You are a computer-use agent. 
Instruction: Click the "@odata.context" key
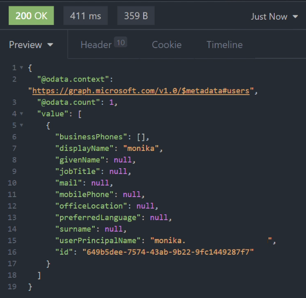(73, 79)
